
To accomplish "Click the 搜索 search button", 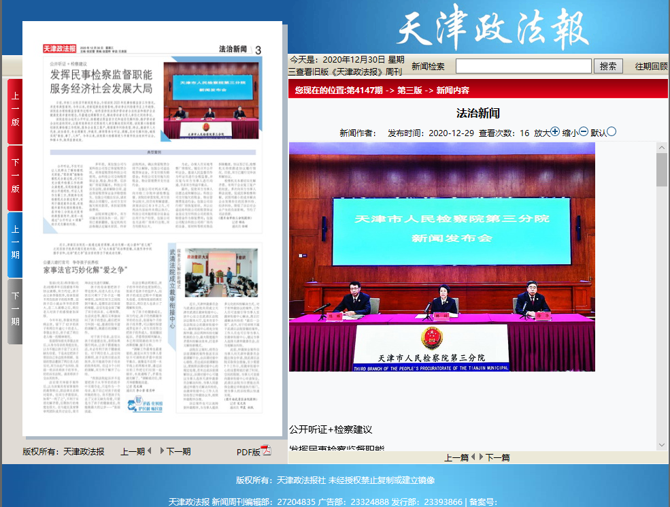I will pos(608,66).
